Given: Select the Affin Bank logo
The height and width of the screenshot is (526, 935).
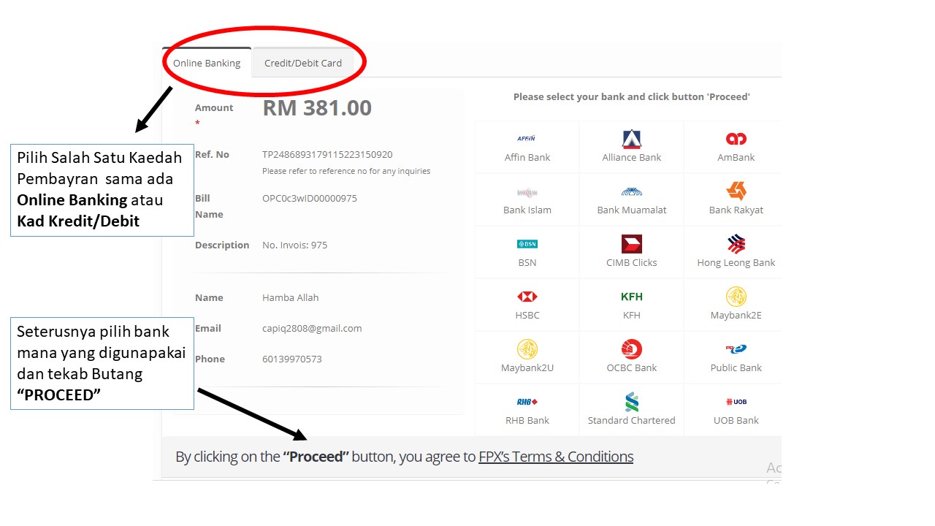Looking at the screenshot, I should (527, 138).
